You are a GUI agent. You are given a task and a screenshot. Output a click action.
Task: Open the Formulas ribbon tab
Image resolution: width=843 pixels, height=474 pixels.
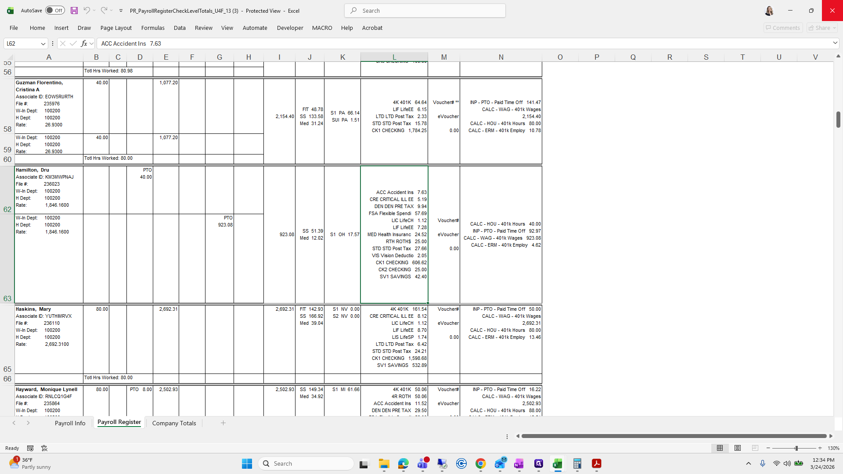pos(153,28)
